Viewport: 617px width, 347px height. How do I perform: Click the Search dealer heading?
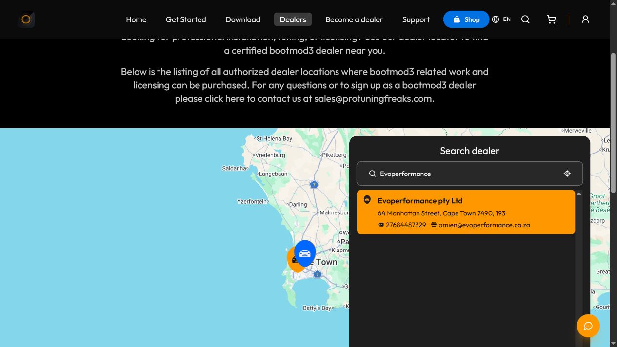pyautogui.click(x=470, y=151)
